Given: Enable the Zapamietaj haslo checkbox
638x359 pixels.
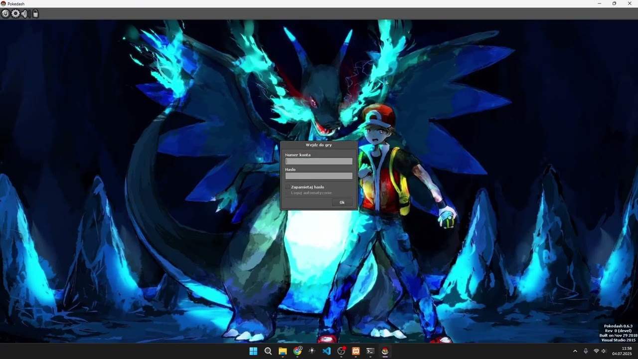Looking at the screenshot, I should pyautogui.click(x=288, y=187).
